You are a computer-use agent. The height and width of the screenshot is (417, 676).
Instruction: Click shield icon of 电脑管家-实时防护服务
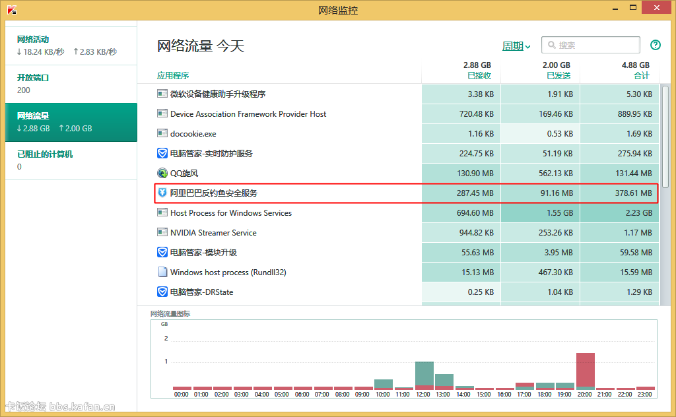pyautogui.click(x=162, y=153)
